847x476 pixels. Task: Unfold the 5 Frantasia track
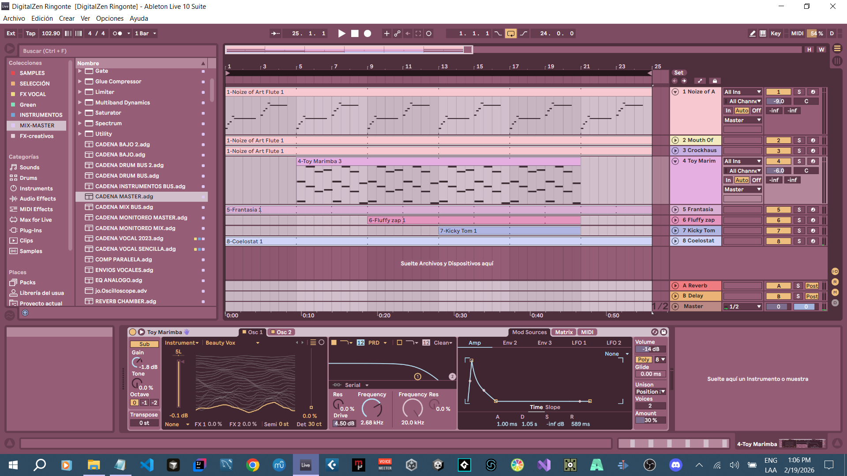[x=675, y=210]
